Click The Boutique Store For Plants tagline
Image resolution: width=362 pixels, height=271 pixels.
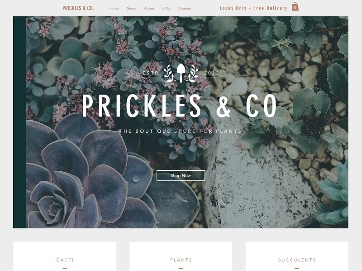[x=180, y=131]
